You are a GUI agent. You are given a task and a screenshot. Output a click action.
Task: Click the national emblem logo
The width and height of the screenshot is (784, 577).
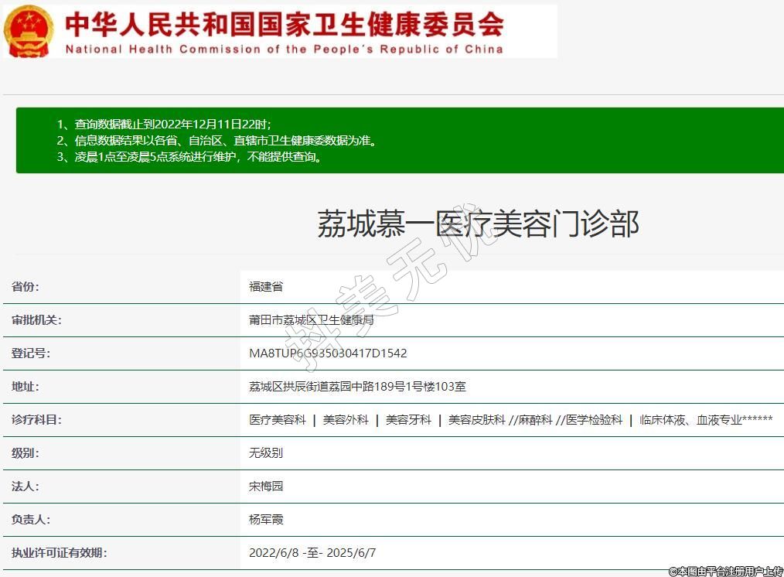29,31
